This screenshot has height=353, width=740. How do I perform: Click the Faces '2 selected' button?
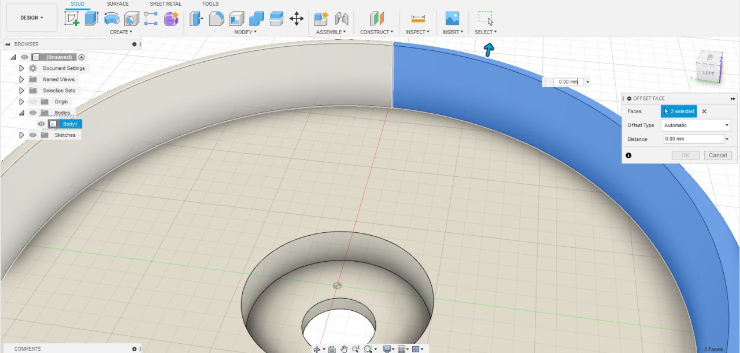click(x=679, y=112)
